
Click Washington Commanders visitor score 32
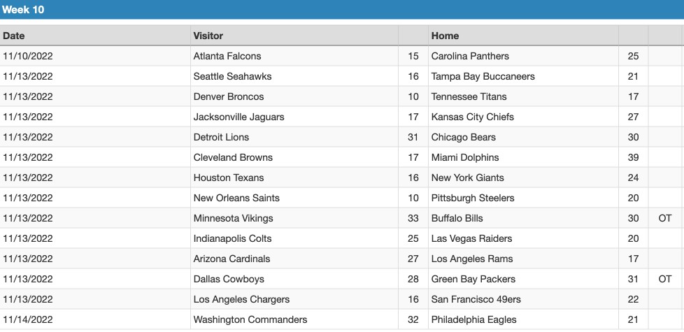[413, 320]
